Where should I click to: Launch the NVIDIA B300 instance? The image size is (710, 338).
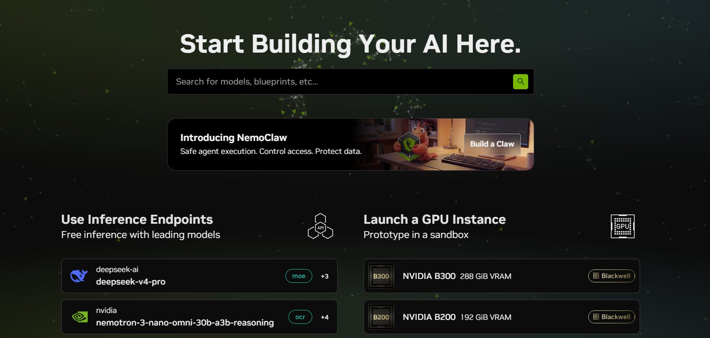pyautogui.click(x=502, y=276)
